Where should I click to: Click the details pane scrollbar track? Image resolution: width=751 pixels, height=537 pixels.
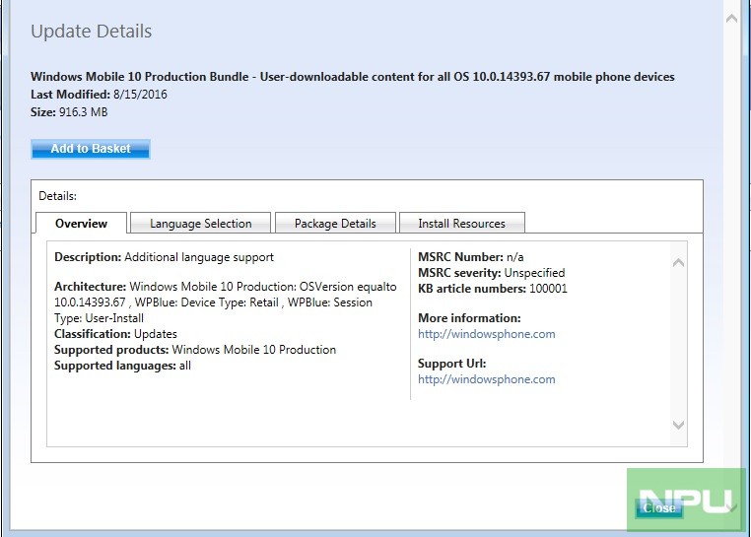(678, 345)
